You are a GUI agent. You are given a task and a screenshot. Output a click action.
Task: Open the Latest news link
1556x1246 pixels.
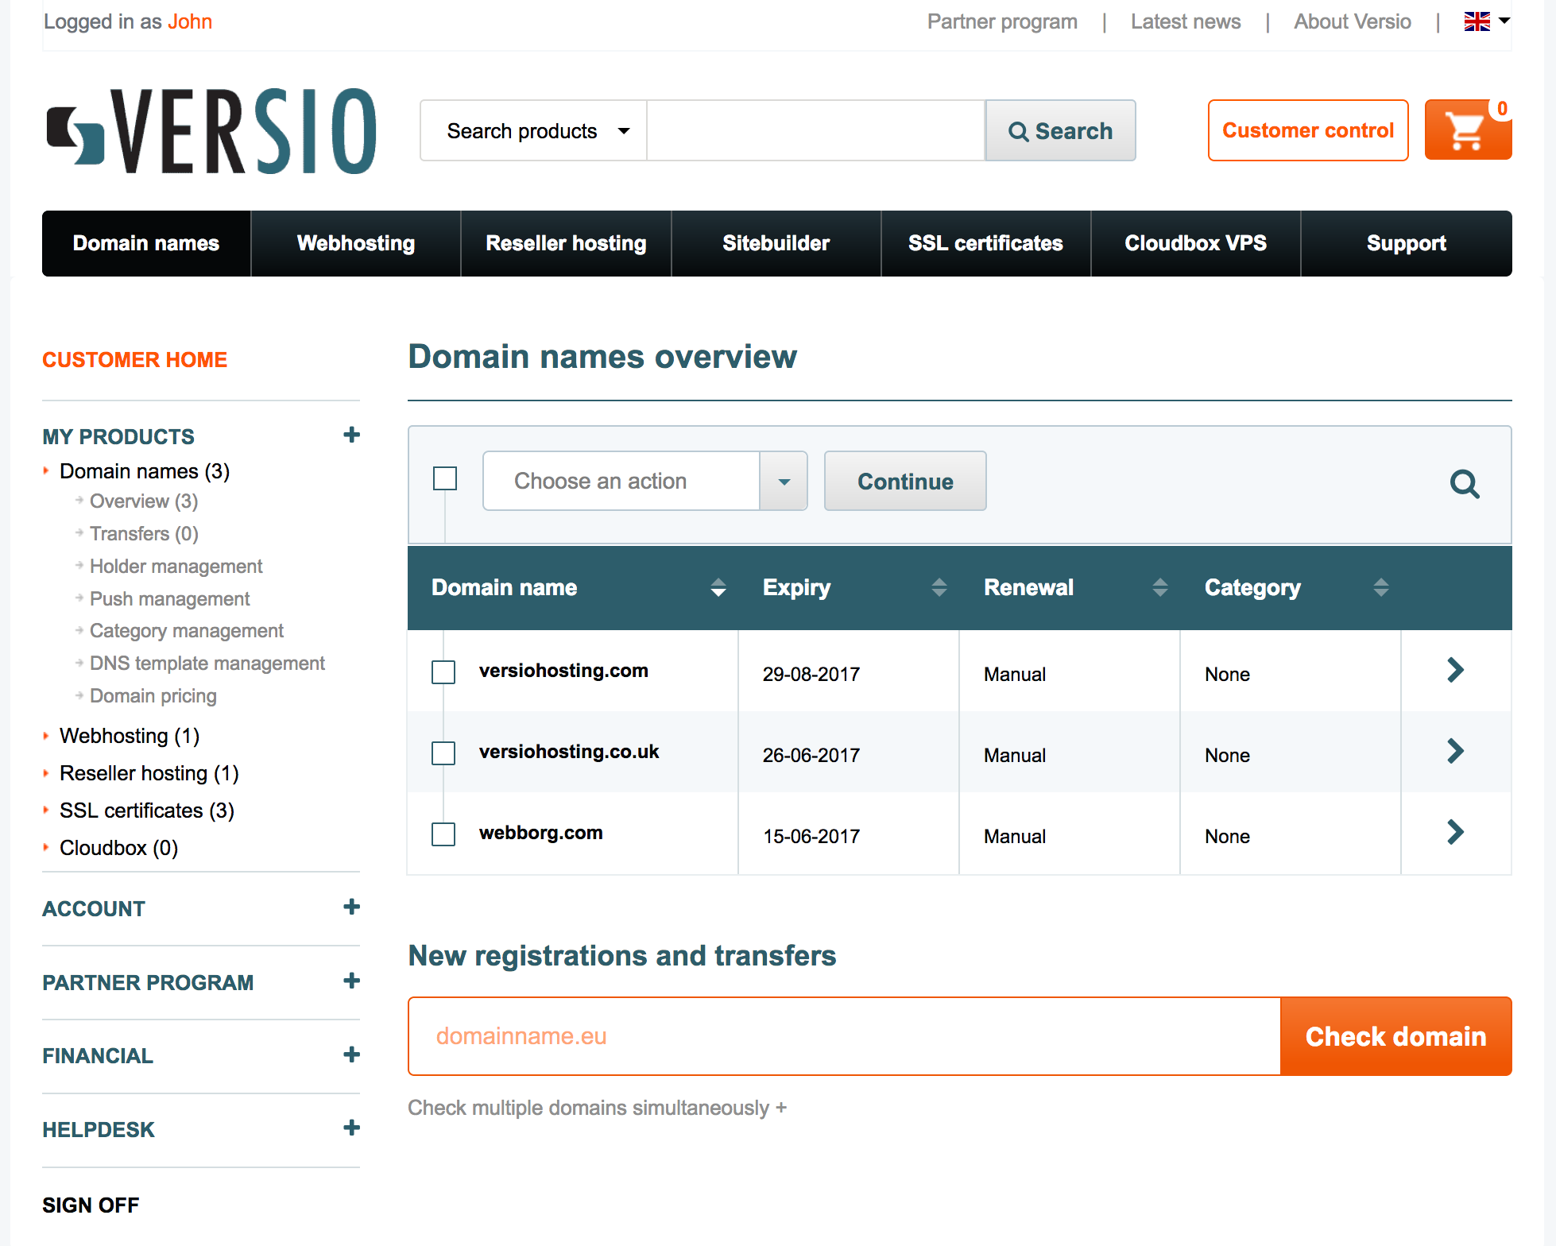tap(1186, 21)
